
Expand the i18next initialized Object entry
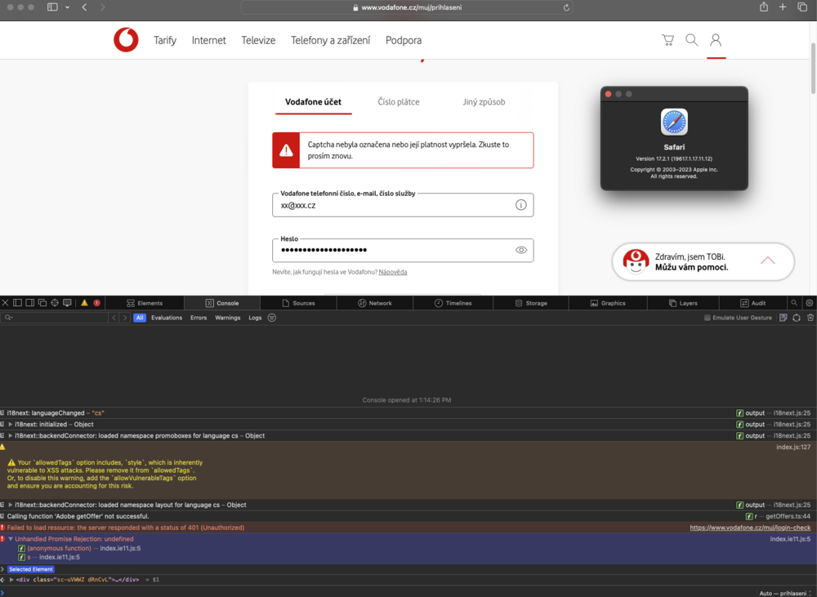point(11,425)
